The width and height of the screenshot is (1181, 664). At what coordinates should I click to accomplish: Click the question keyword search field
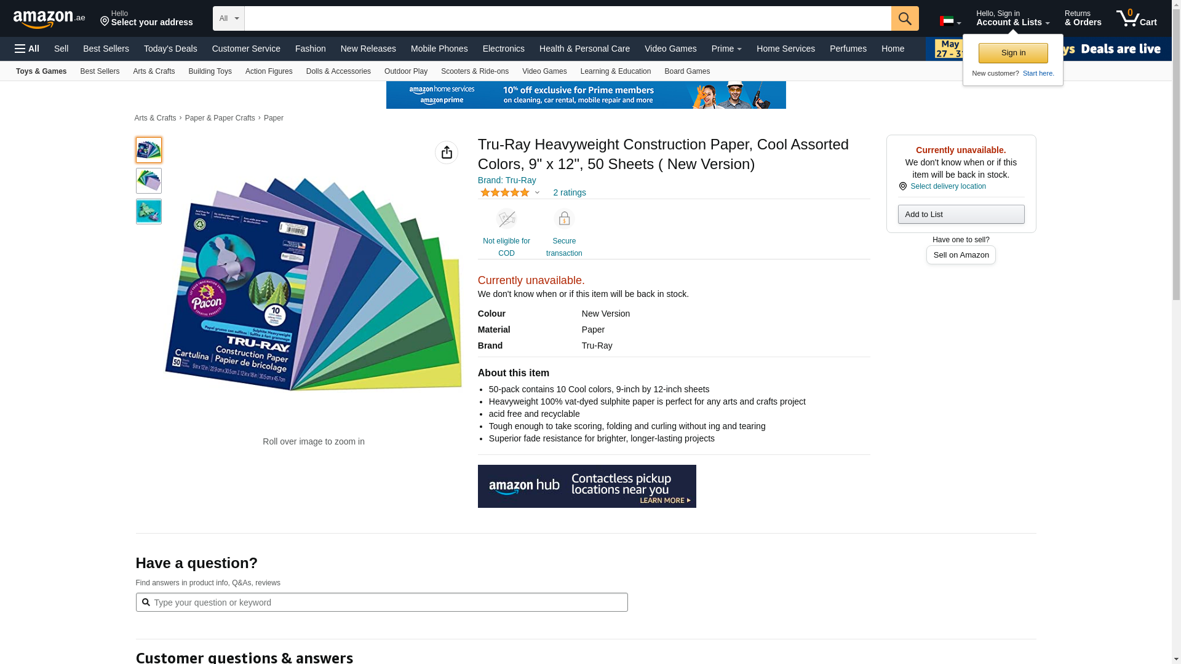382,603
